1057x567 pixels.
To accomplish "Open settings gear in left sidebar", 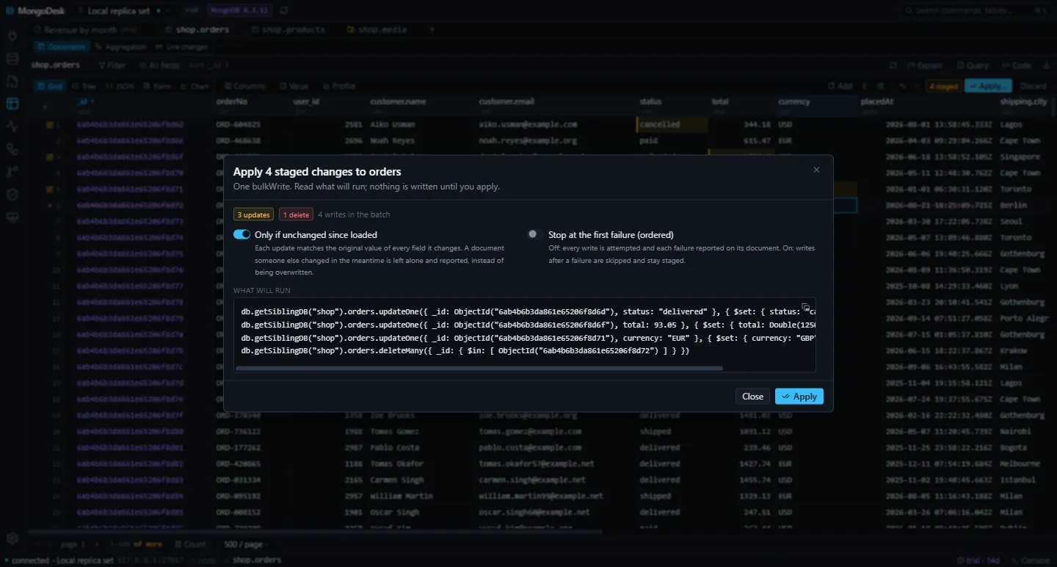I will click(12, 539).
